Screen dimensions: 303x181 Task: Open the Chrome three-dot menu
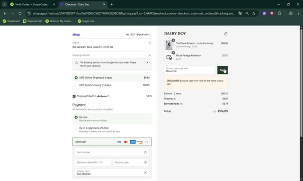pos(298,13)
